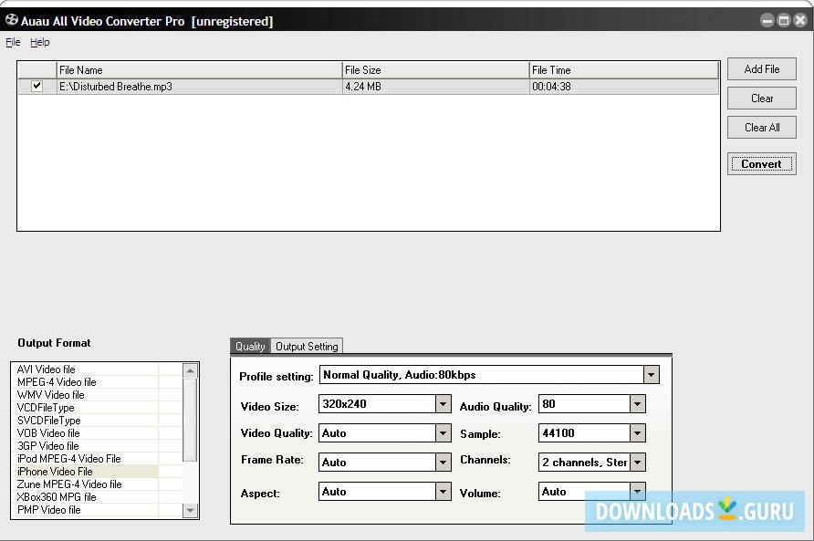This screenshot has width=814, height=541.
Task: Open the Help menu
Action: (40, 42)
